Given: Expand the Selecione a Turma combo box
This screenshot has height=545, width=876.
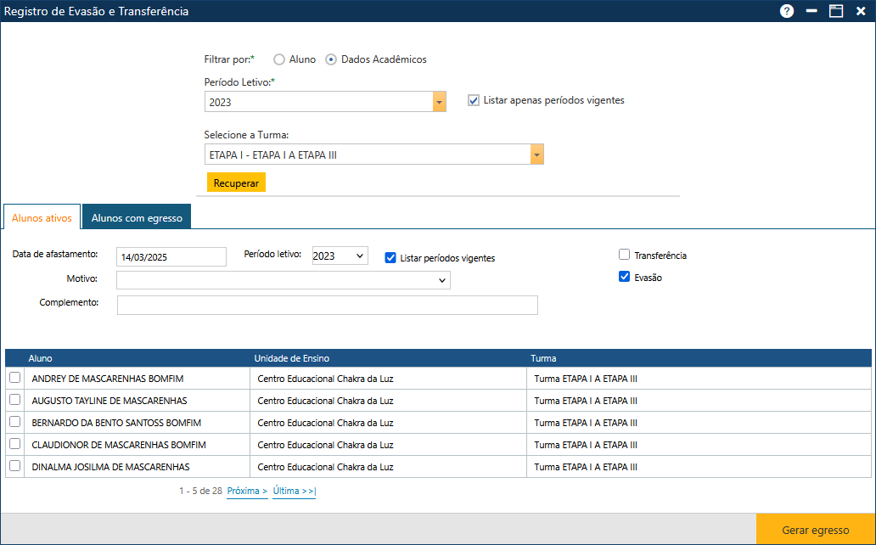Looking at the screenshot, I should 536,154.
